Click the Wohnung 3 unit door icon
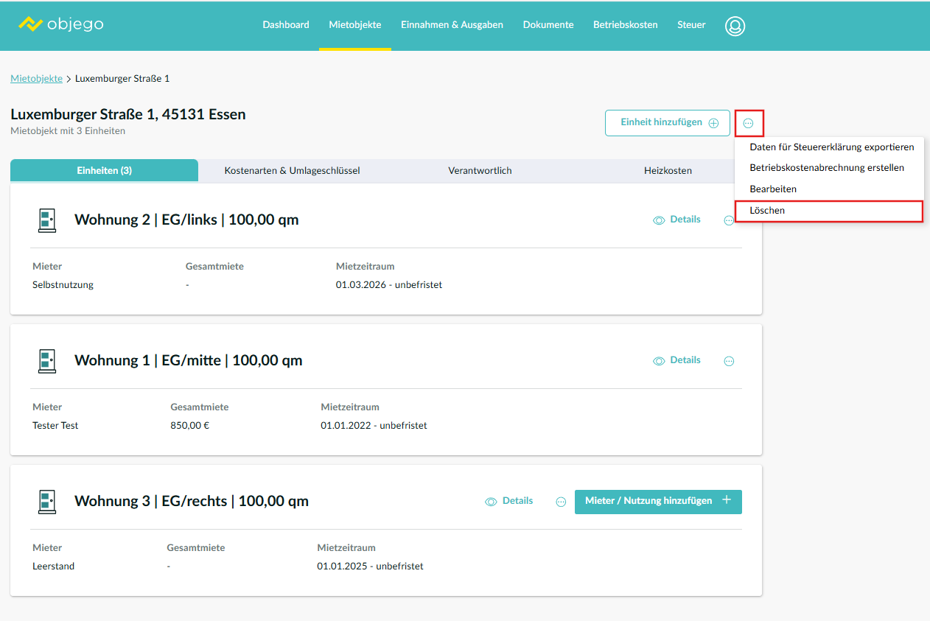This screenshot has width=930, height=621. 47,501
